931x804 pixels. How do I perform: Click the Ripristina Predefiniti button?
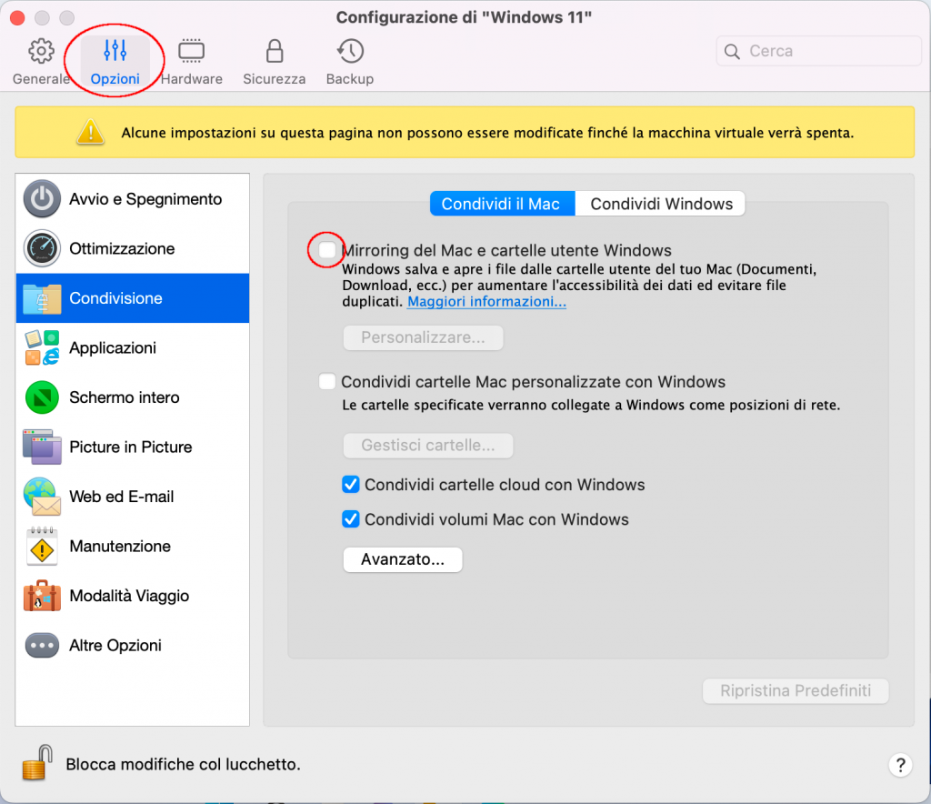click(796, 690)
